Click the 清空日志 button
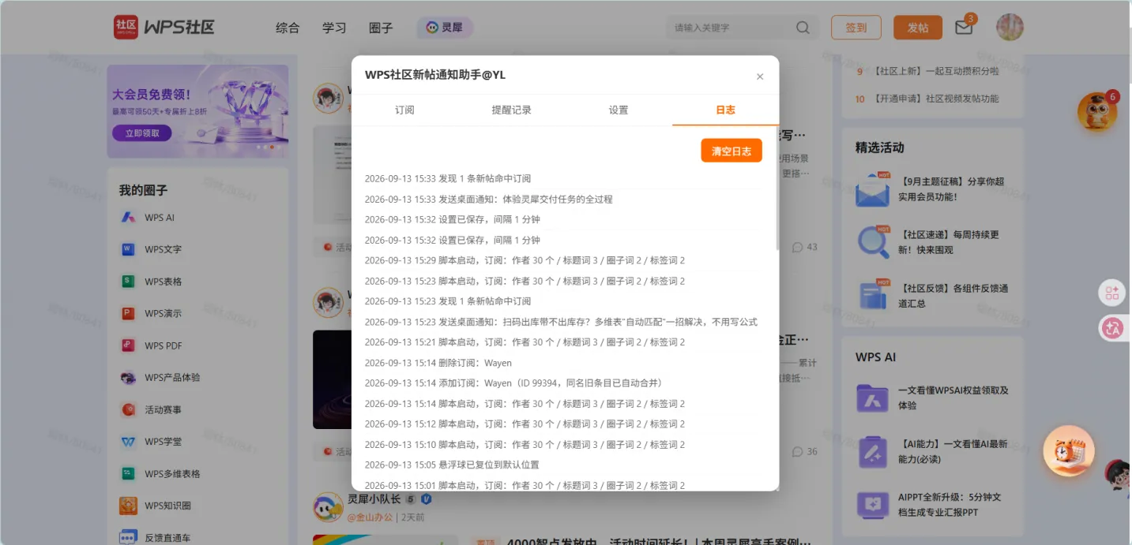The width and height of the screenshot is (1132, 545). pyautogui.click(x=731, y=151)
